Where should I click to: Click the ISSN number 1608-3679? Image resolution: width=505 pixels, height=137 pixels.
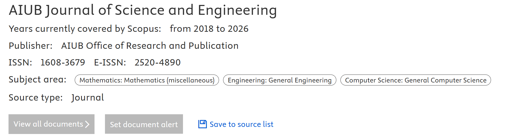[63, 62]
